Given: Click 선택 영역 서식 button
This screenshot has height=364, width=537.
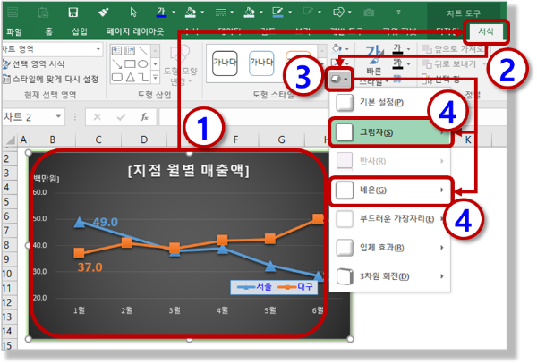Looking at the screenshot, I should 33,64.
